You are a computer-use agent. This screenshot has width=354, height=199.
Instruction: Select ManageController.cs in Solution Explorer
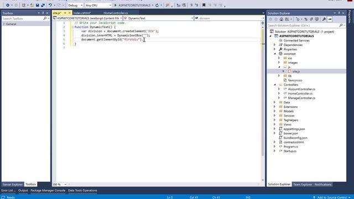[x=301, y=98]
